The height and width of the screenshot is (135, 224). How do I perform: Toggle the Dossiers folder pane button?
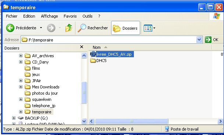(125, 28)
